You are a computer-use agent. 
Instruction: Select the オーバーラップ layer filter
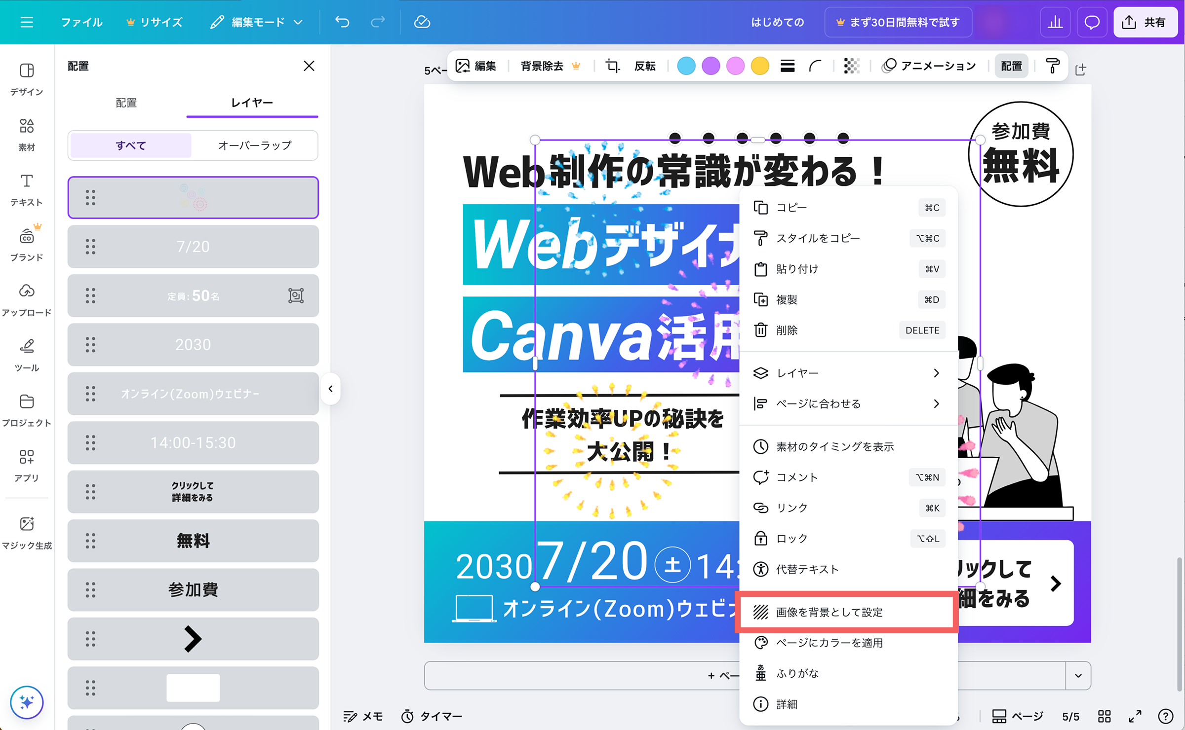click(x=255, y=146)
